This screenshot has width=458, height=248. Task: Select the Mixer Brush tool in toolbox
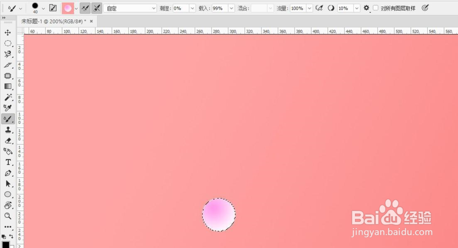tap(8, 119)
